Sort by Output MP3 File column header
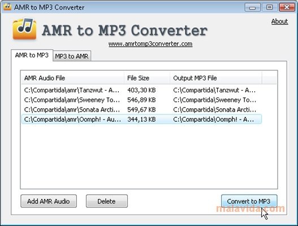 point(216,78)
